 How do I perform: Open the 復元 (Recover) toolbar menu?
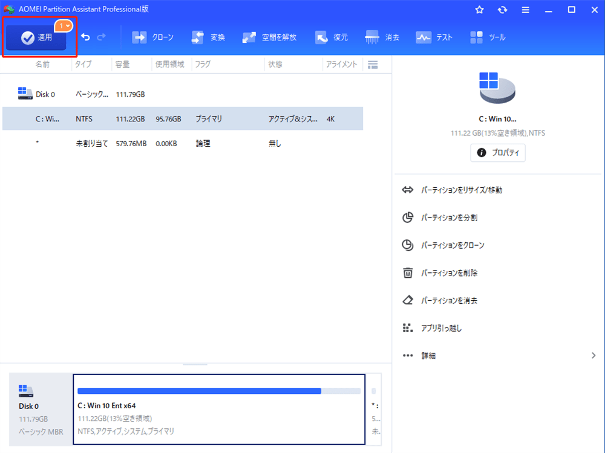[x=332, y=37]
